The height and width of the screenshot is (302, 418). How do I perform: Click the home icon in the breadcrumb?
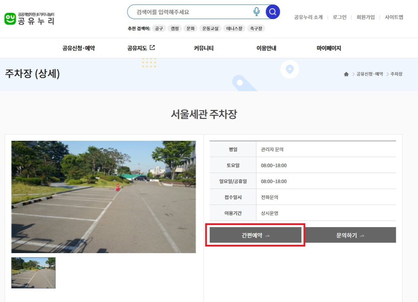coord(346,74)
